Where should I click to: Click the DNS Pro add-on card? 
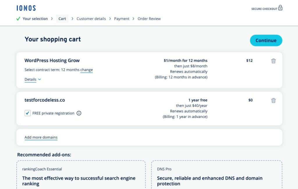pyautogui.click(x=217, y=175)
